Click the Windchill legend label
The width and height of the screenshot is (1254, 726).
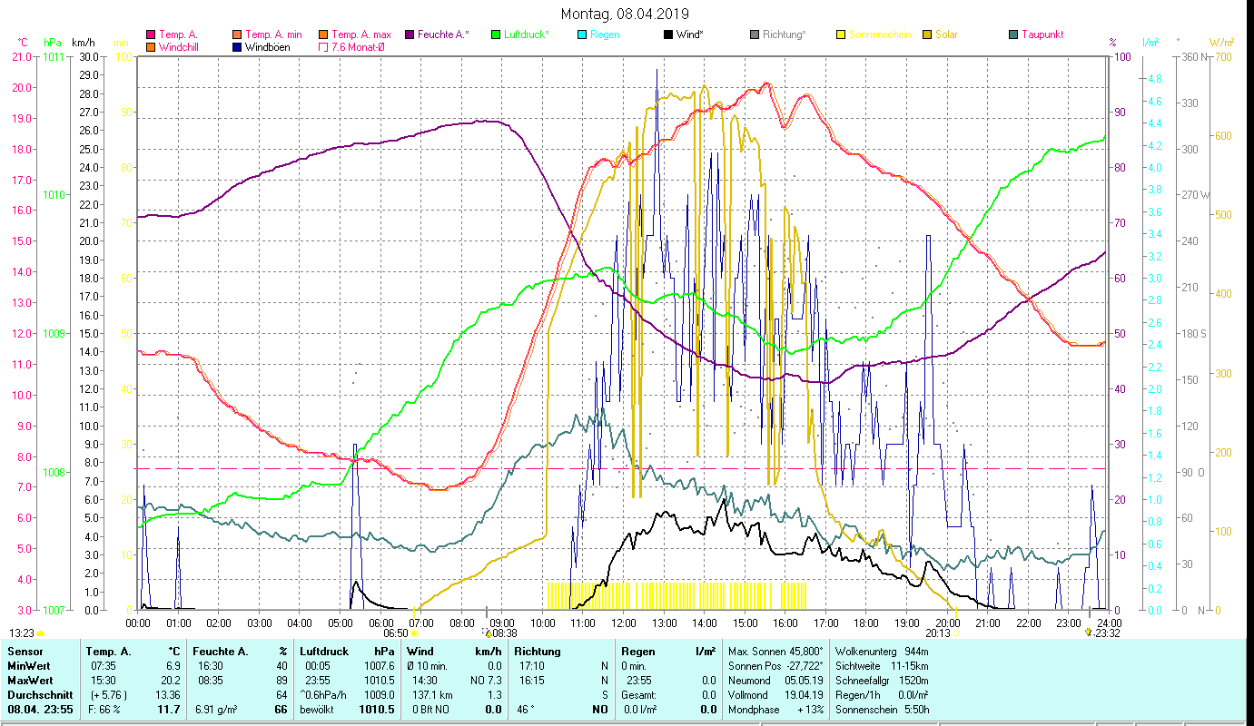pos(180,47)
